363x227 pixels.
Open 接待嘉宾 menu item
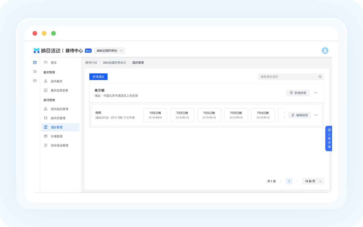60,81
